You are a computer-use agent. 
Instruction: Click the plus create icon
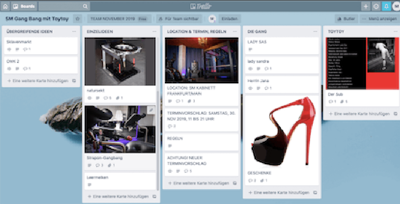(x=366, y=6)
